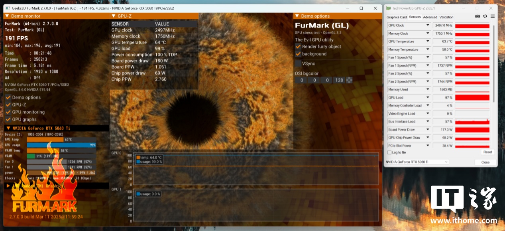The width and height of the screenshot is (505, 231).
Task: Open the GPU Temperature sensor dropdown
Action: 428,41
